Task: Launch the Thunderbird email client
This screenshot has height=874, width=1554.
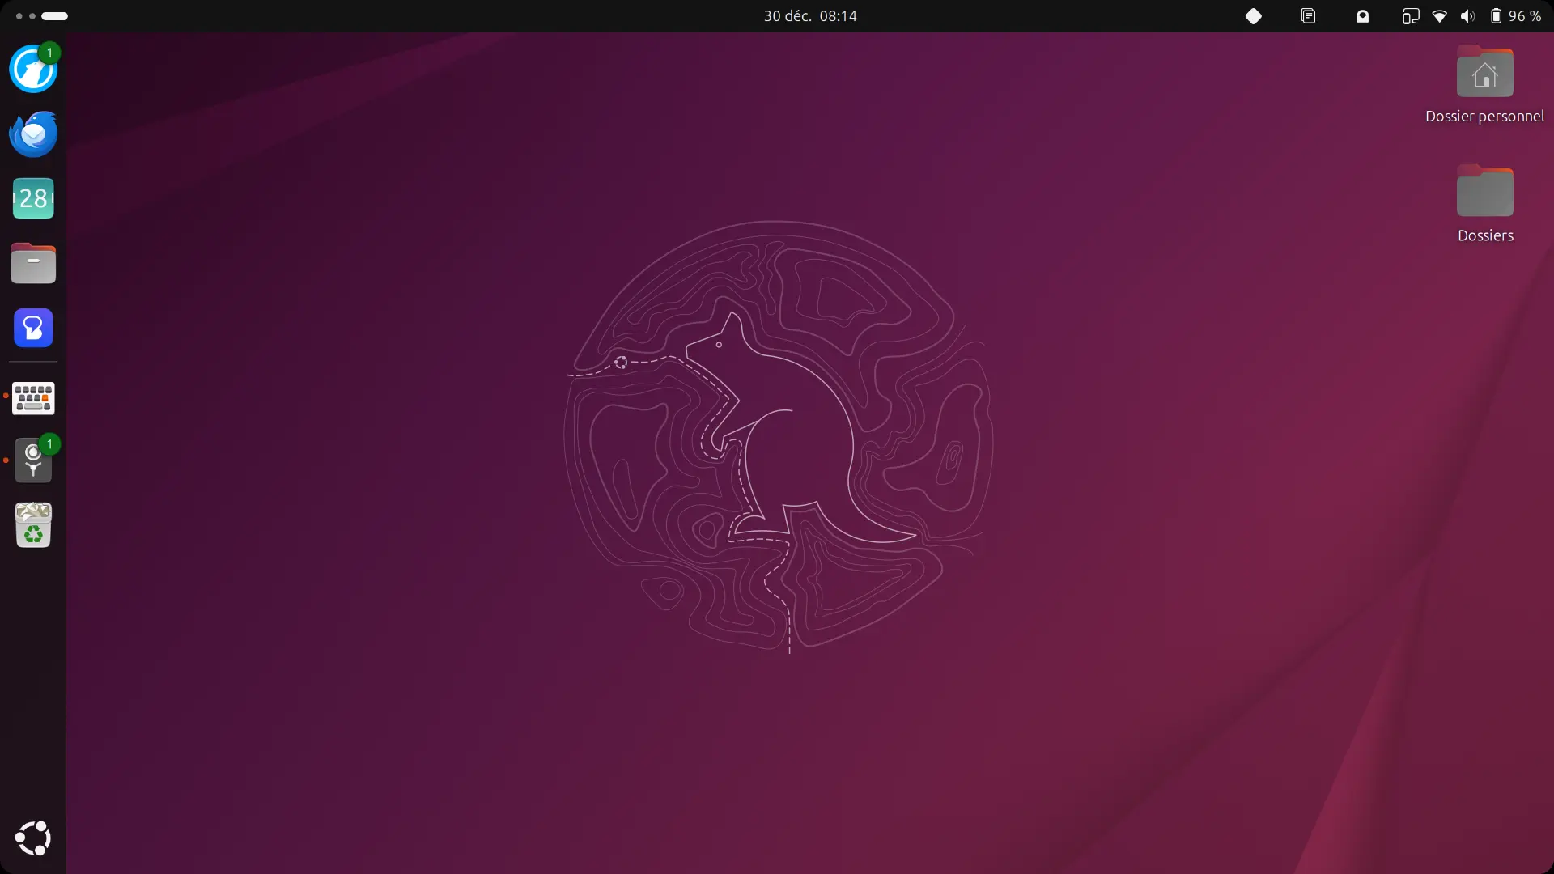Action: pos(32,134)
